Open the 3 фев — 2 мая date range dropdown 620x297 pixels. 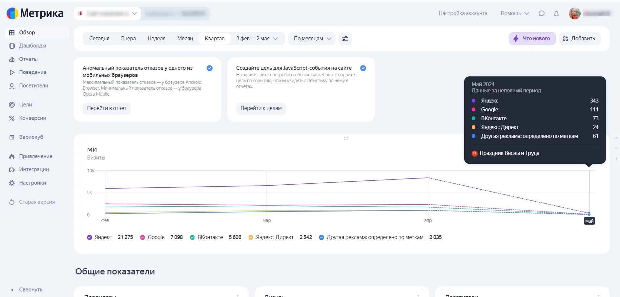257,38
